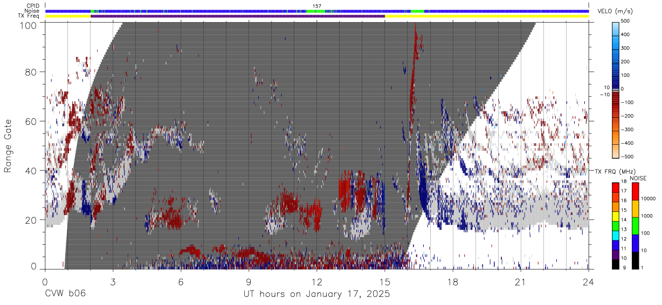Click the y-axis tick label '40'
The height and width of the screenshot is (305, 662).
31,171
